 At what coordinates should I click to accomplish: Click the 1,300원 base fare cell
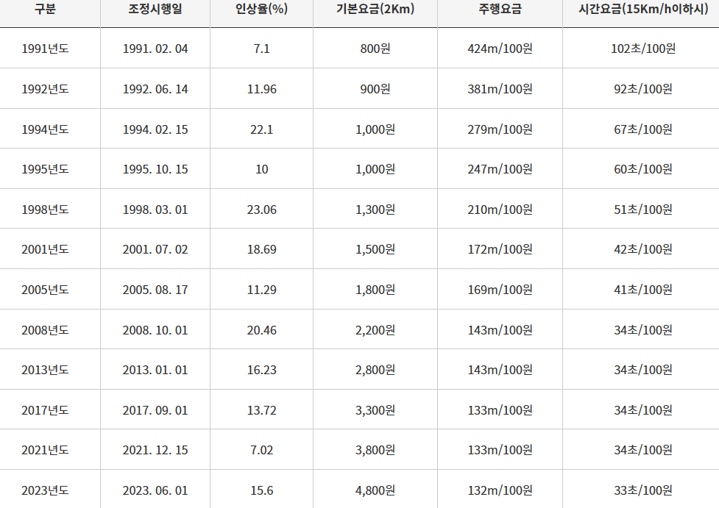(x=375, y=210)
